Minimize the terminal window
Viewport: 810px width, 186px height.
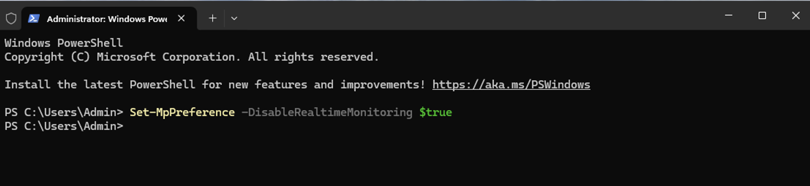[x=728, y=16]
